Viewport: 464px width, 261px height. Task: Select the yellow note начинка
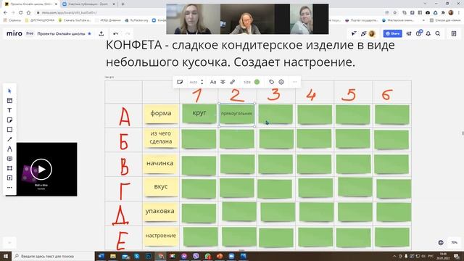click(159, 163)
